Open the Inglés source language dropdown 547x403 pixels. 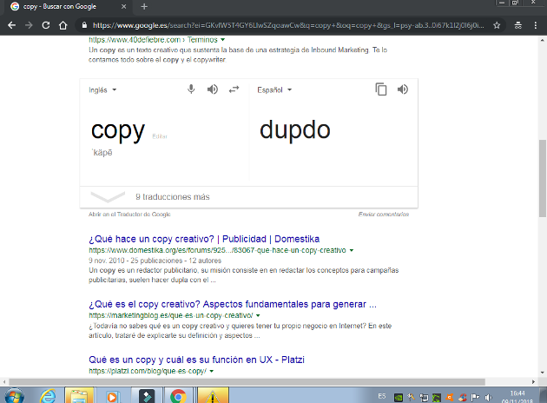coord(102,90)
